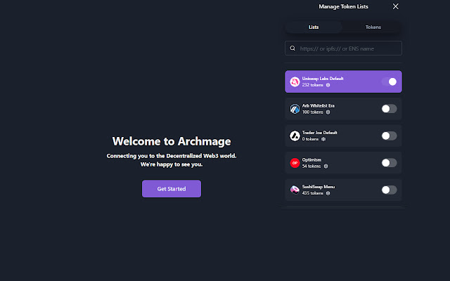Disable the Uniswap Labs Default list toggle

pyautogui.click(x=389, y=81)
